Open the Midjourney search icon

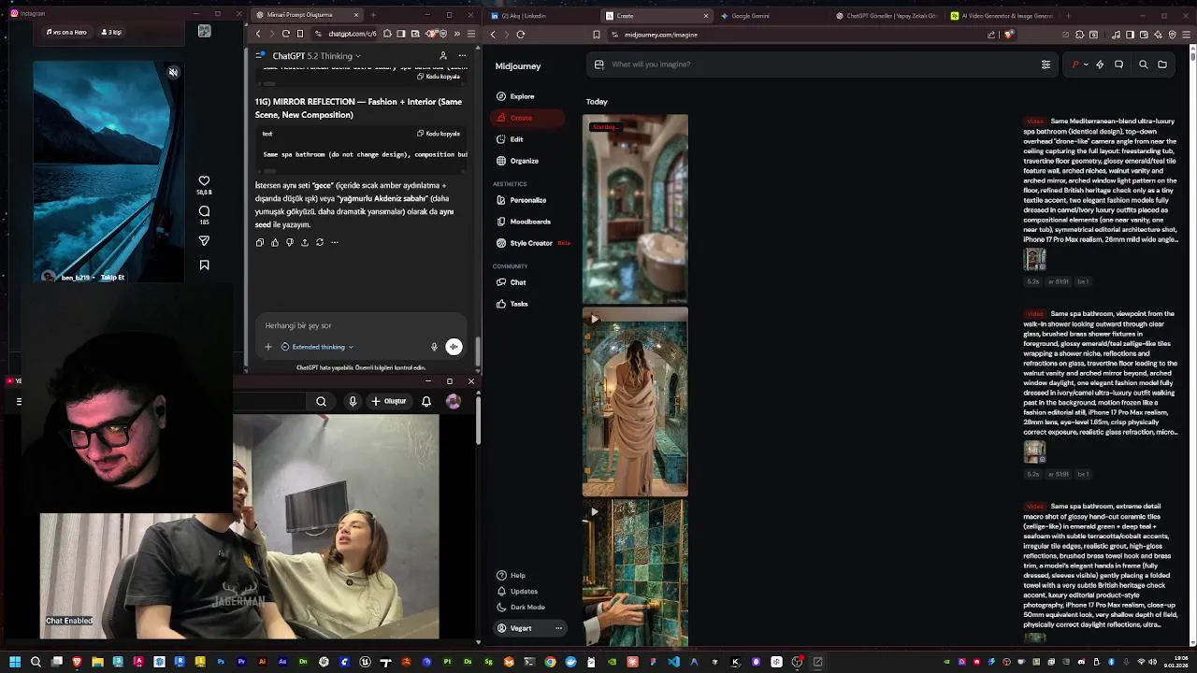[1143, 64]
